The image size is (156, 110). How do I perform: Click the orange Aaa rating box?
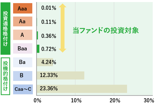click(x=23, y=8)
